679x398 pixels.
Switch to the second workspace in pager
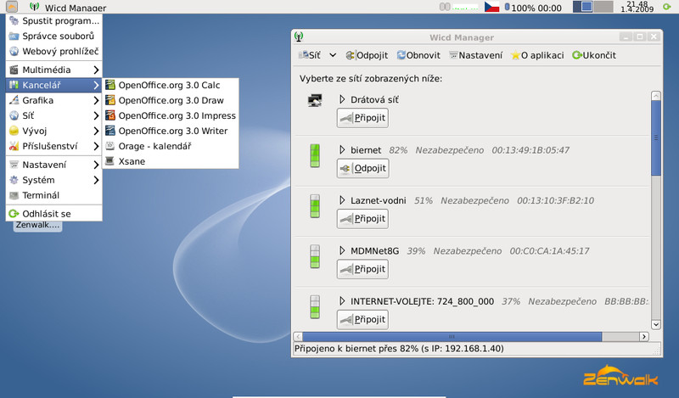click(603, 7)
